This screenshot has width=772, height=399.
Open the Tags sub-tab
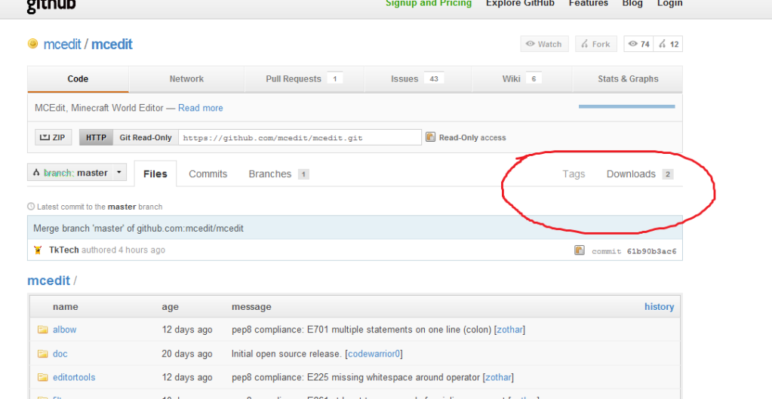[574, 173]
